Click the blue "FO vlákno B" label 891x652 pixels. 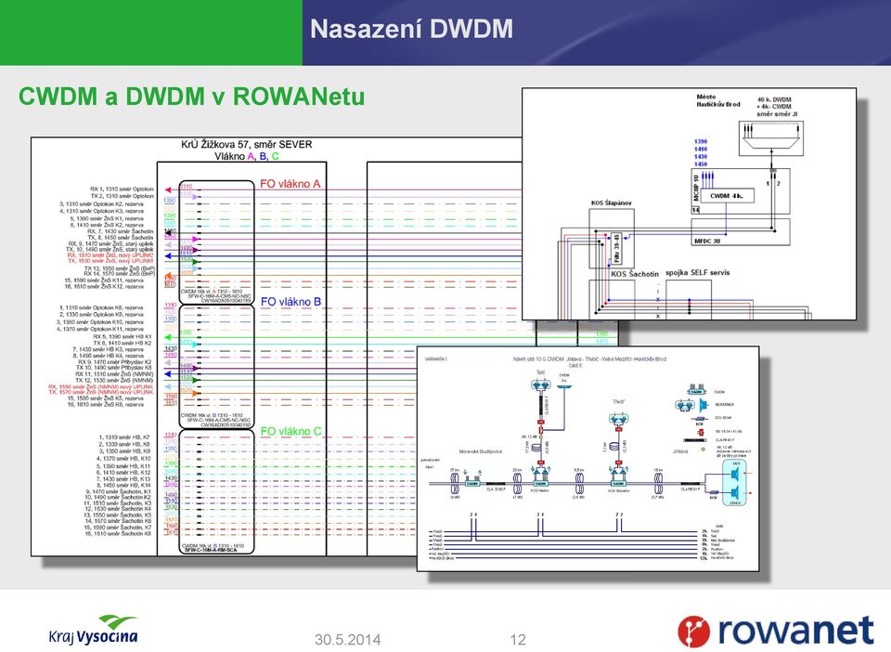291,302
